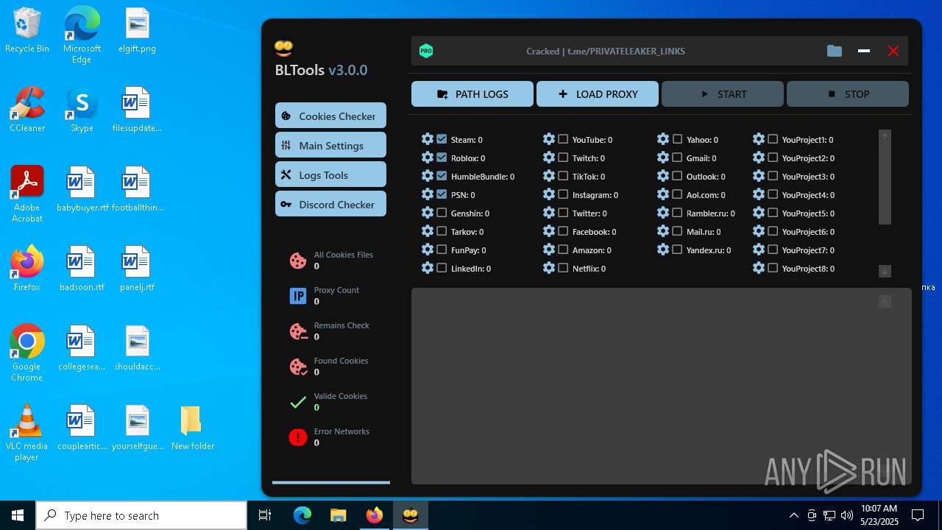
Task: Click the START button
Action: tap(723, 94)
